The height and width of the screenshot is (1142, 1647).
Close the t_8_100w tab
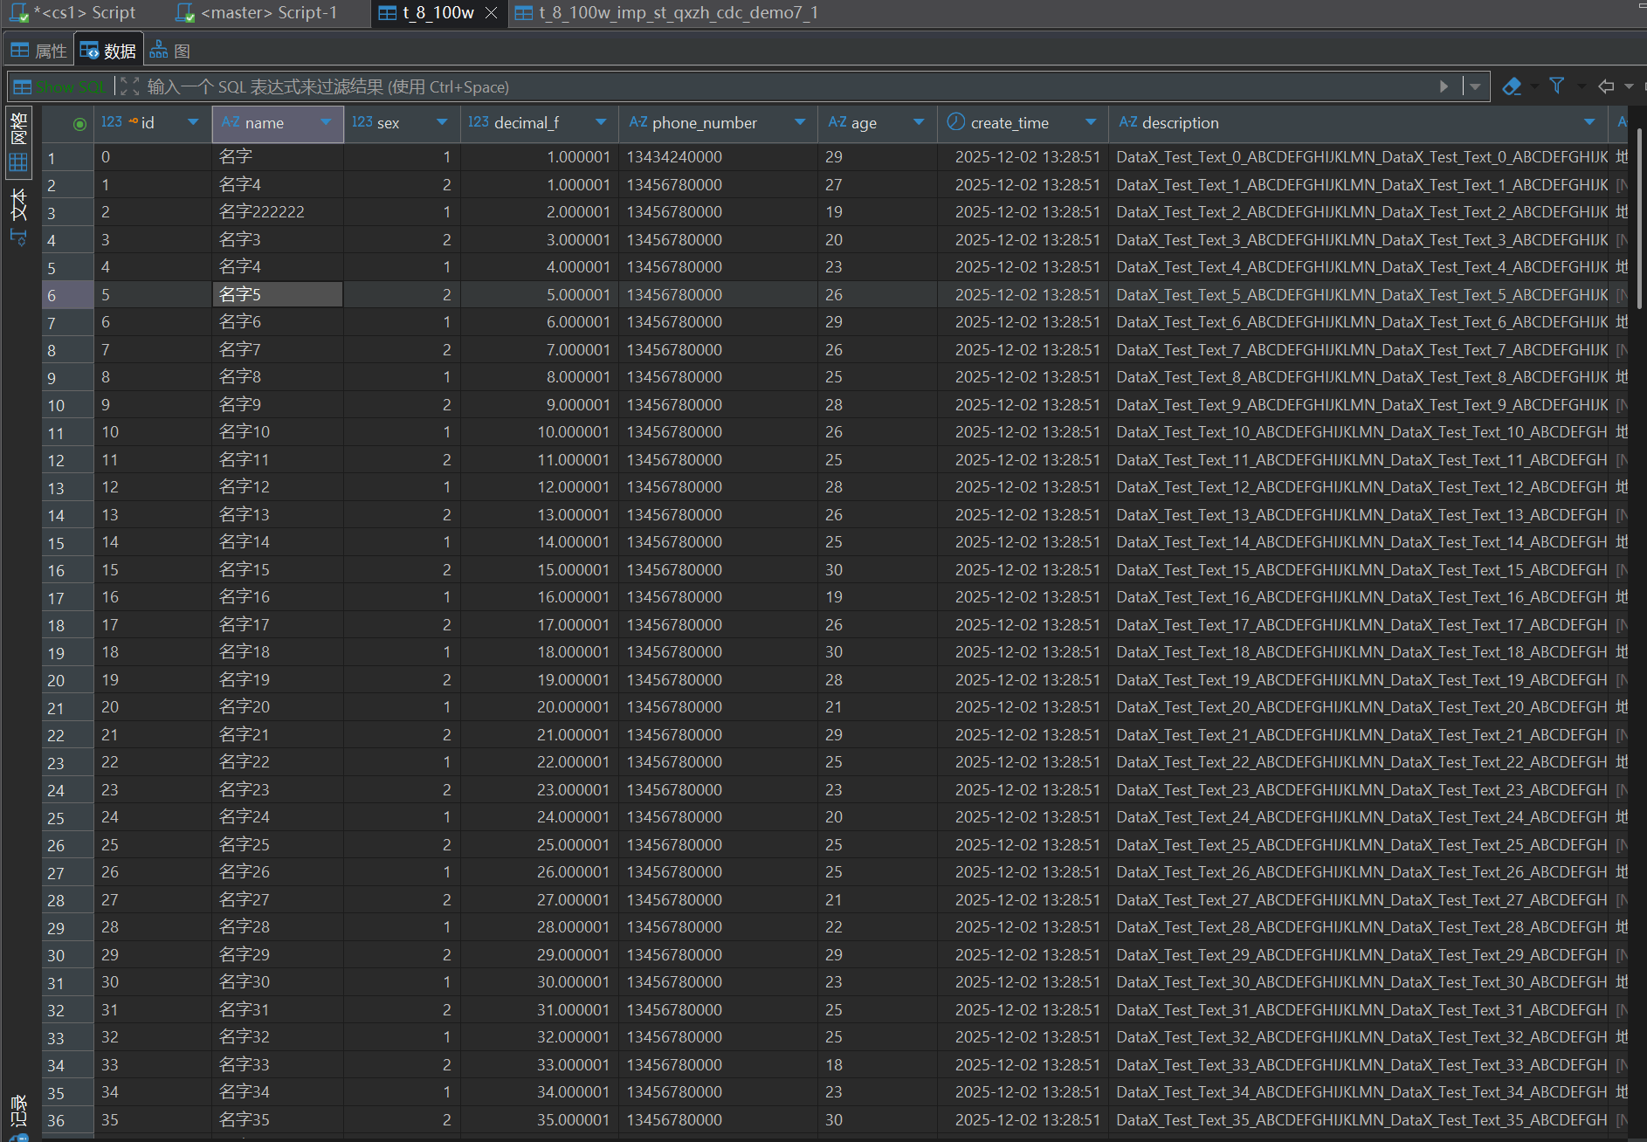click(x=491, y=13)
